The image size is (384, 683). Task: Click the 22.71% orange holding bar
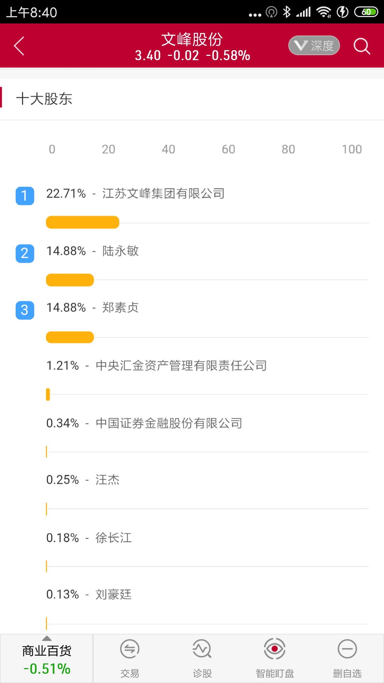tap(82, 222)
